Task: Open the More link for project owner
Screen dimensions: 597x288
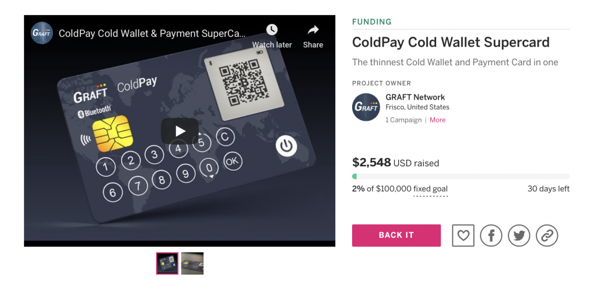Action: coord(437,120)
